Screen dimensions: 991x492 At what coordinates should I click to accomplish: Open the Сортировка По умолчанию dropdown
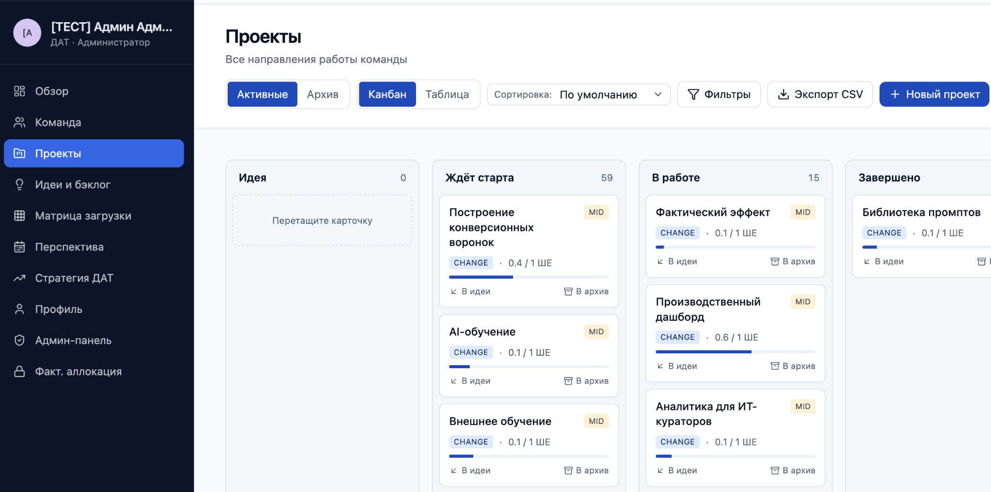tap(579, 94)
